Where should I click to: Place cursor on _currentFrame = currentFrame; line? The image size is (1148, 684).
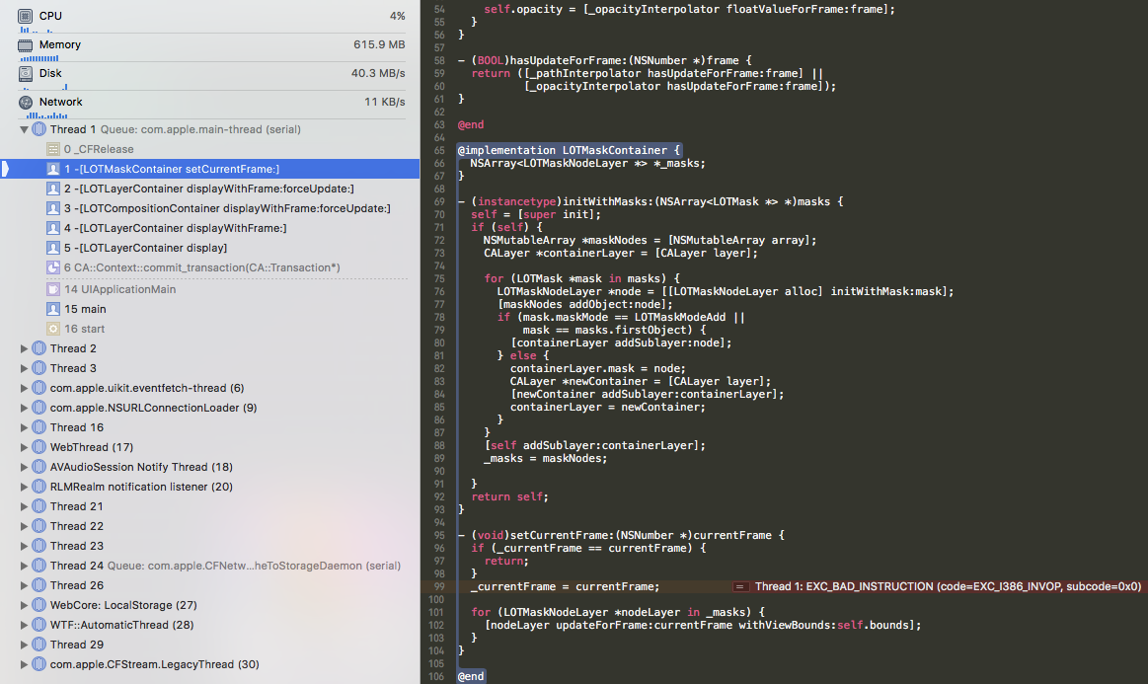[566, 586]
